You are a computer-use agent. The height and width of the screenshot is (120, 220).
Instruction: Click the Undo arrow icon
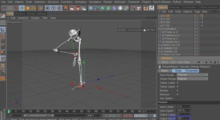pos(4,8)
